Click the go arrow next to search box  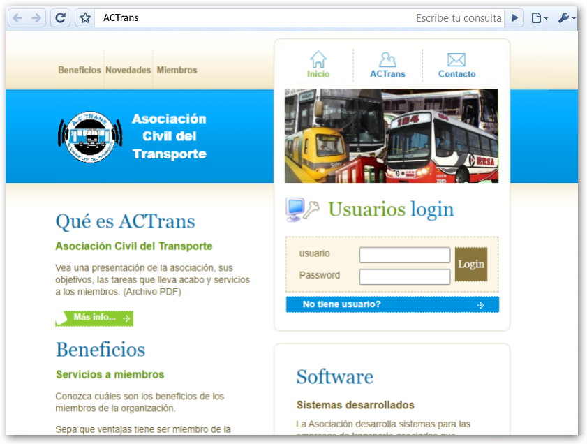[514, 17]
